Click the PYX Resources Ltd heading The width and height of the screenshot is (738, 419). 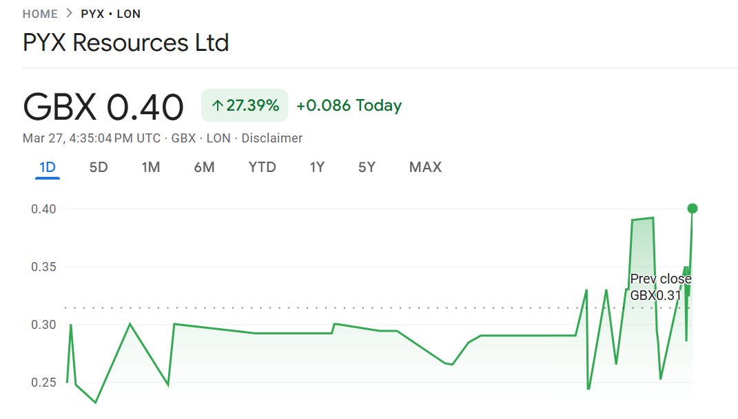click(x=126, y=43)
